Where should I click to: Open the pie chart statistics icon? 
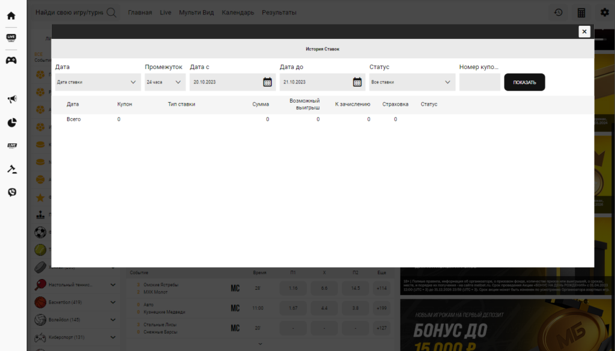(x=12, y=122)
